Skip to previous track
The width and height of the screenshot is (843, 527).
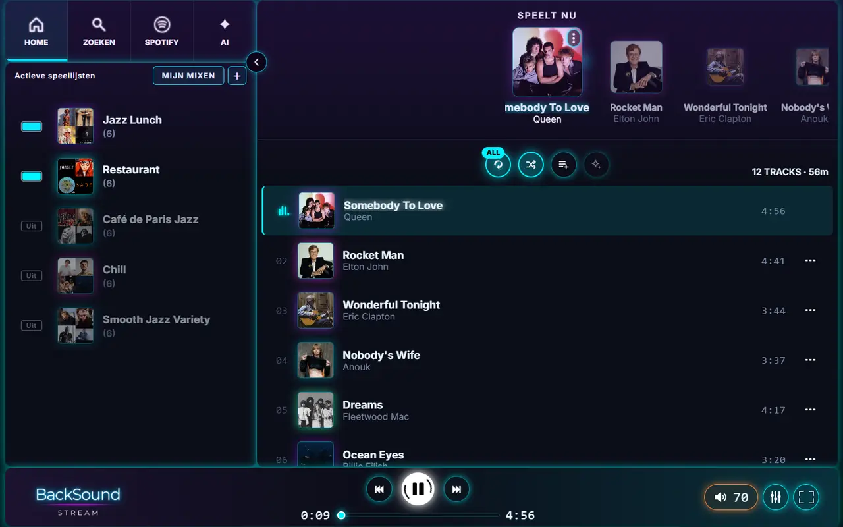[x=379, y=489]
